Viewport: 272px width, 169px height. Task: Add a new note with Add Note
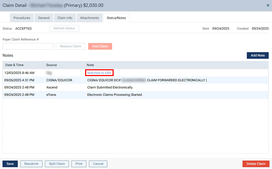point(257,55)
